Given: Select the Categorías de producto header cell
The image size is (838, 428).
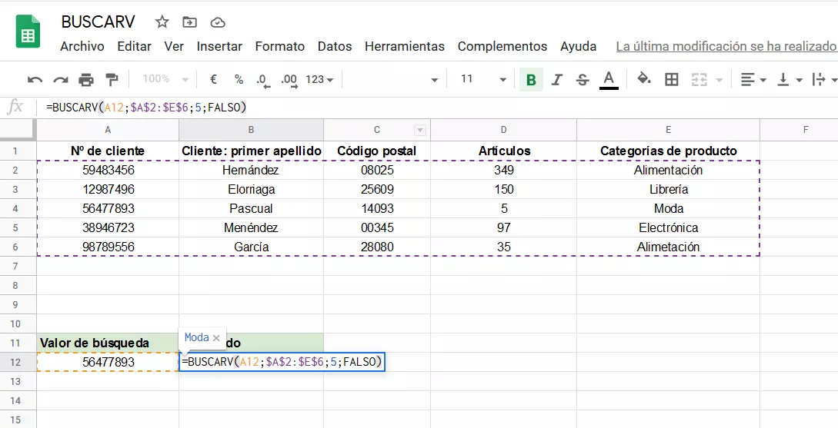Looking at the screenshot, I should (668, 151).
